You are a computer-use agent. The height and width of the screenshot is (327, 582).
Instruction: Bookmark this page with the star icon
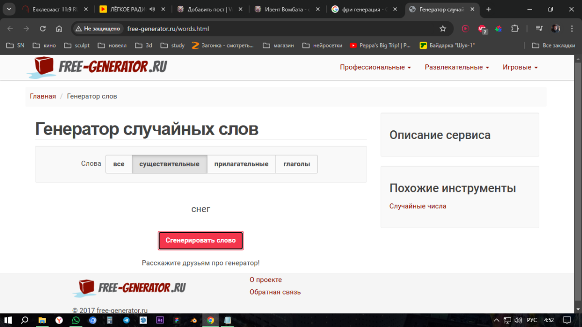coord(443,29)
